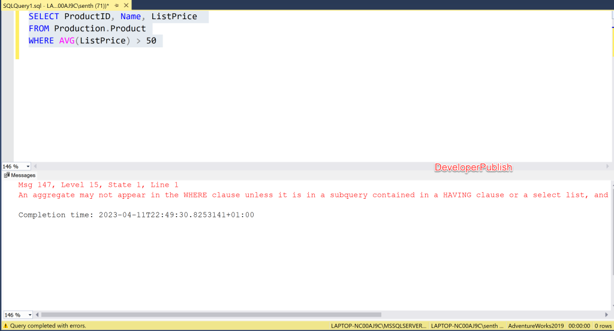Click the 'An aggregate may not appear' error message

313,195
